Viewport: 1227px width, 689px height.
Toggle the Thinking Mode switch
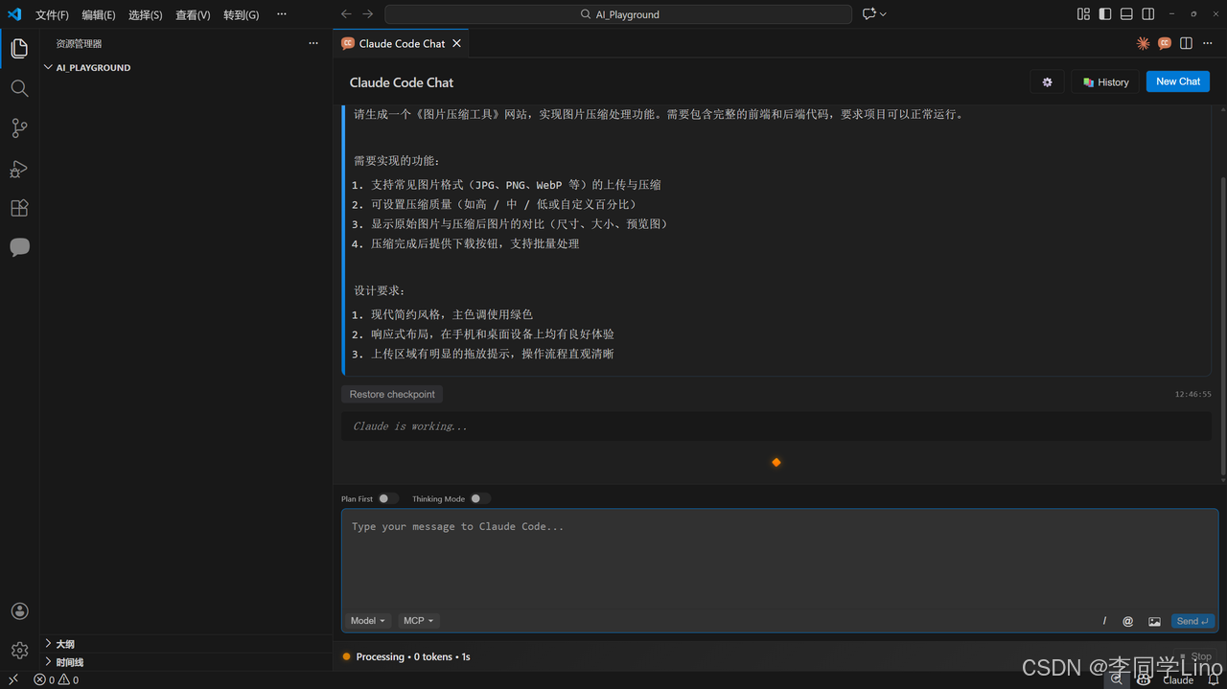(x=479, y=498)
